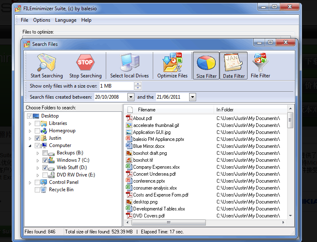Open the end date dropdown 21/06/2011
The height and width of the screenshot is (242, 317).
coord(192,97)
